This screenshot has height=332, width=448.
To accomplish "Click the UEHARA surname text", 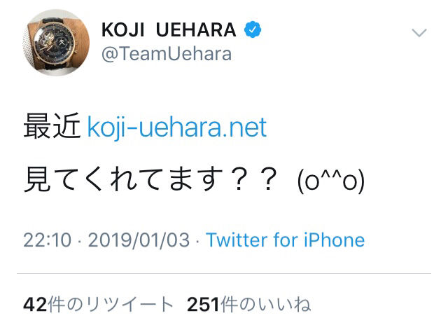I will [198, 31].
